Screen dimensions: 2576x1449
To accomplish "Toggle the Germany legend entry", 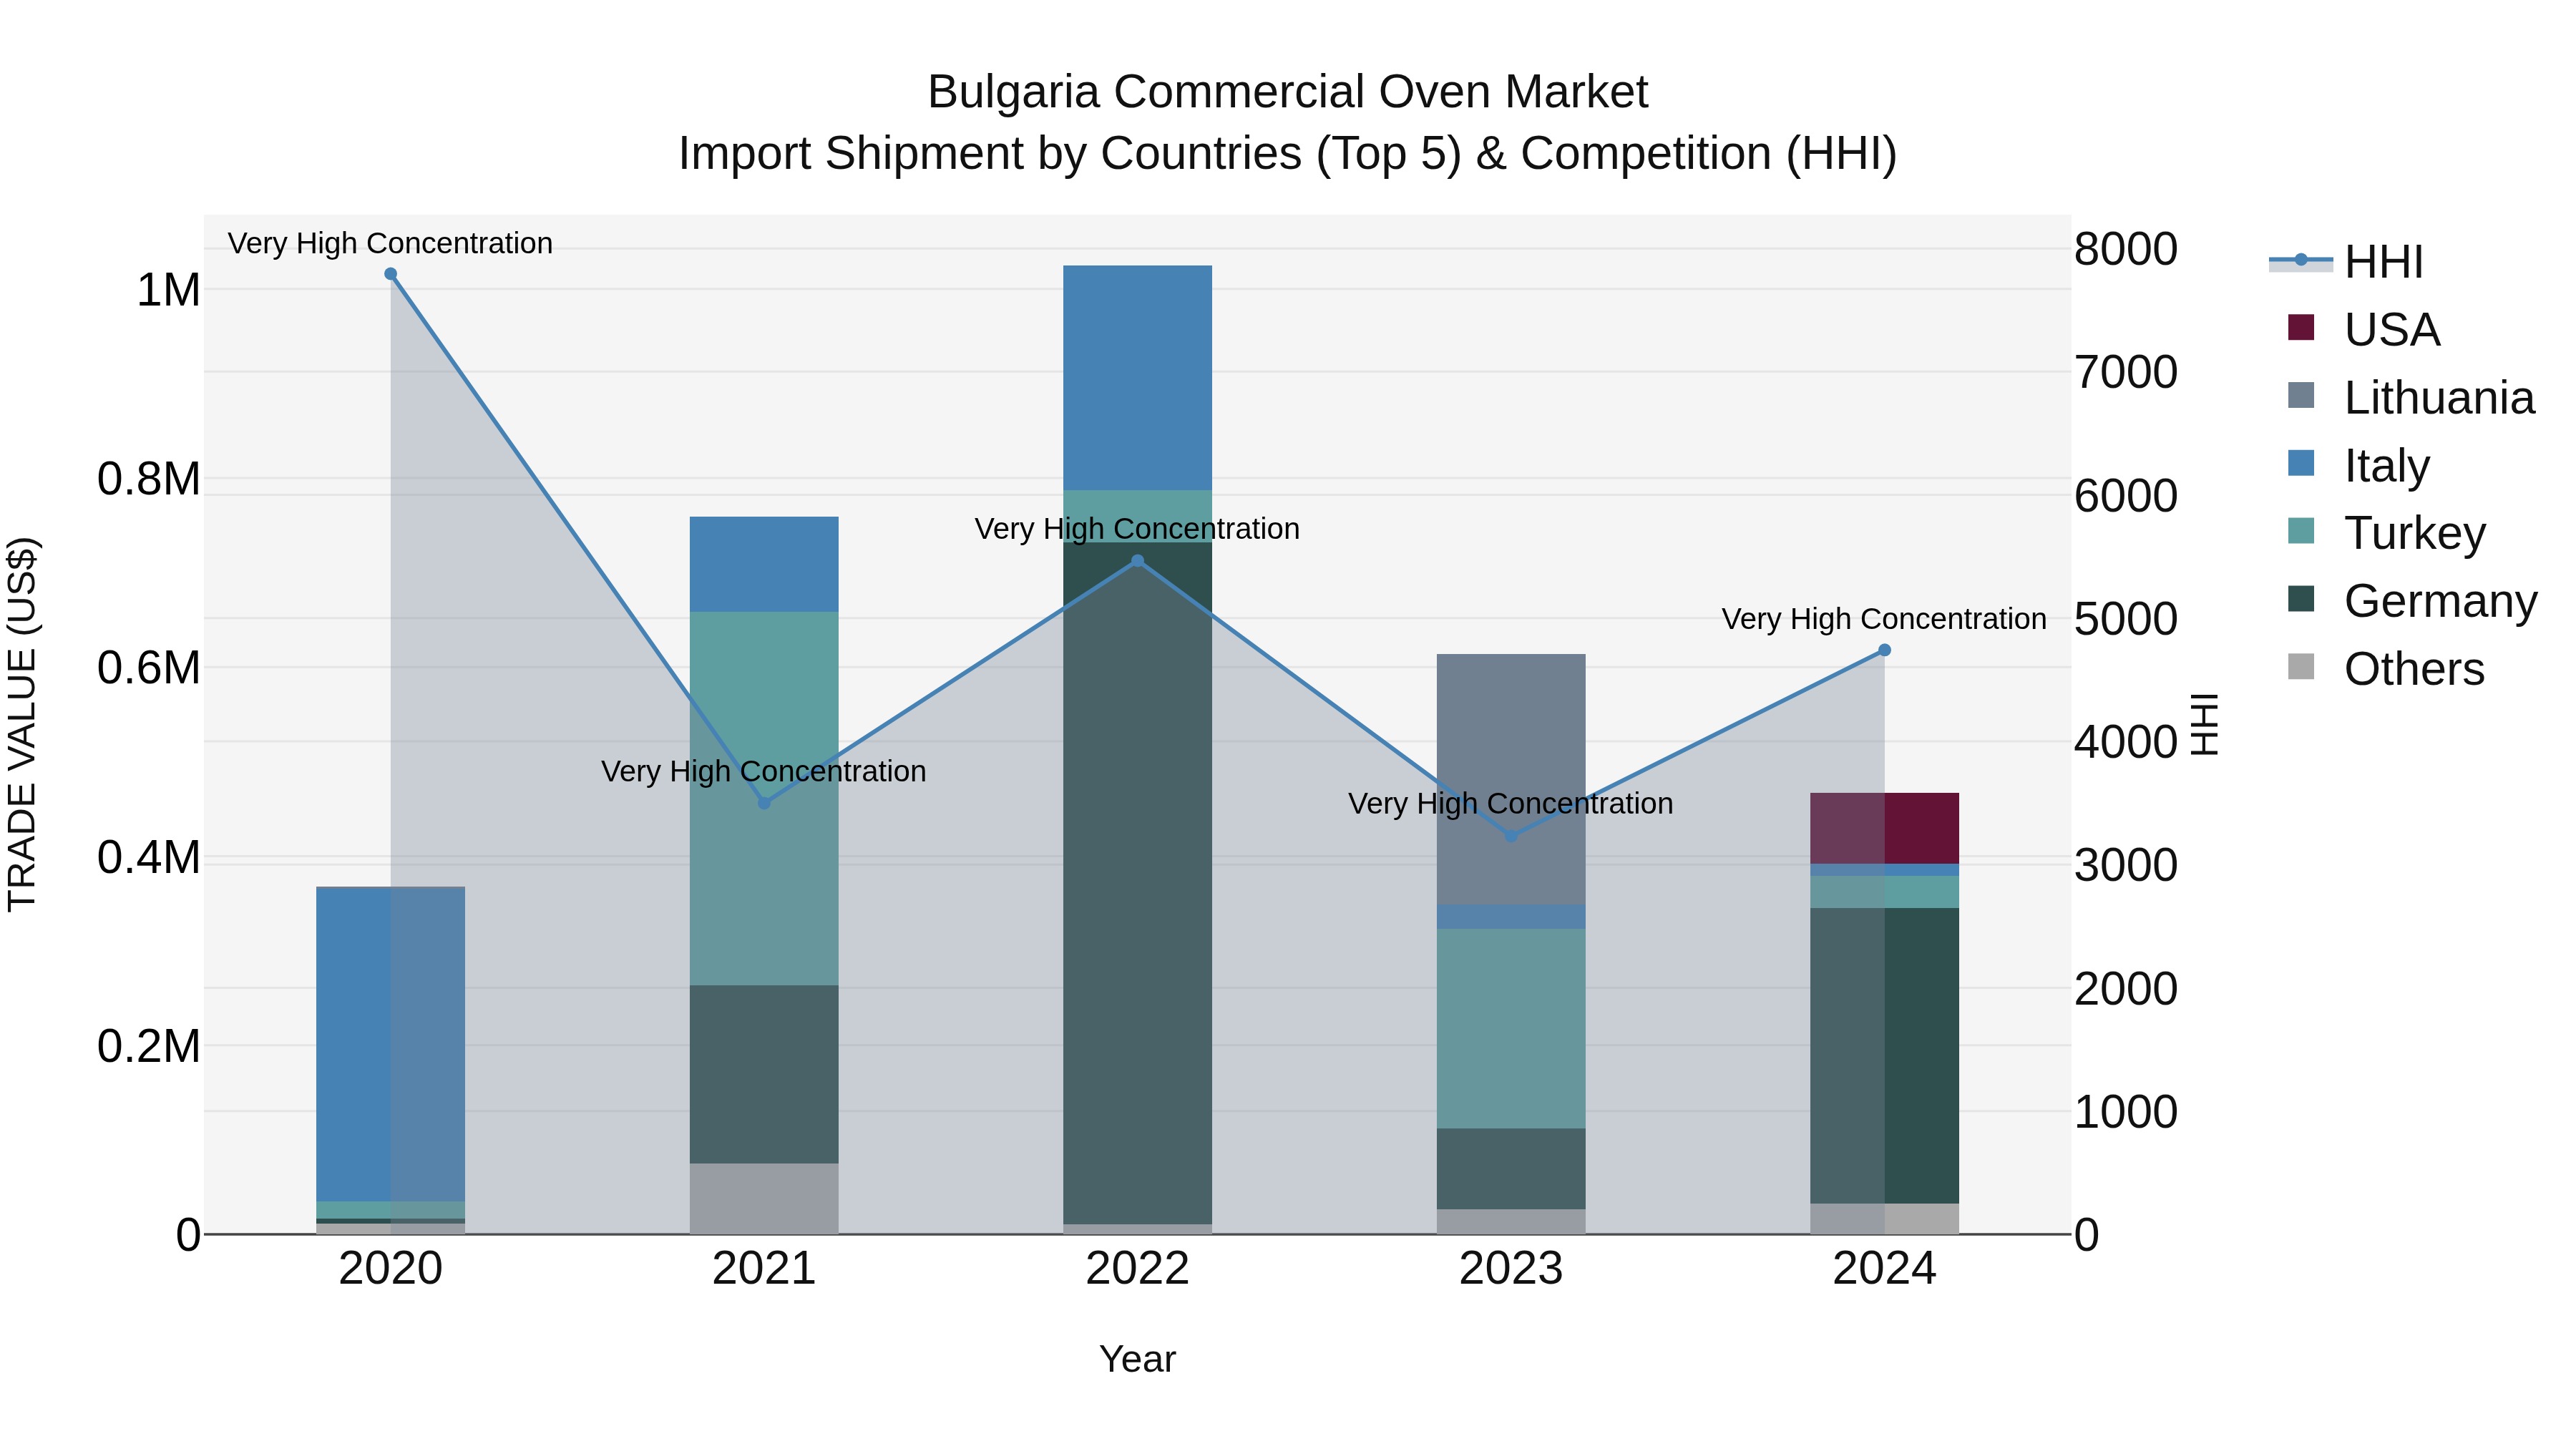I will [x=2412, y=601].
